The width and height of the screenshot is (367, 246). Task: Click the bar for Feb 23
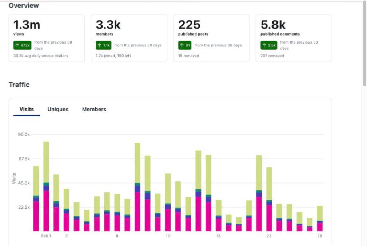(269, 200)
